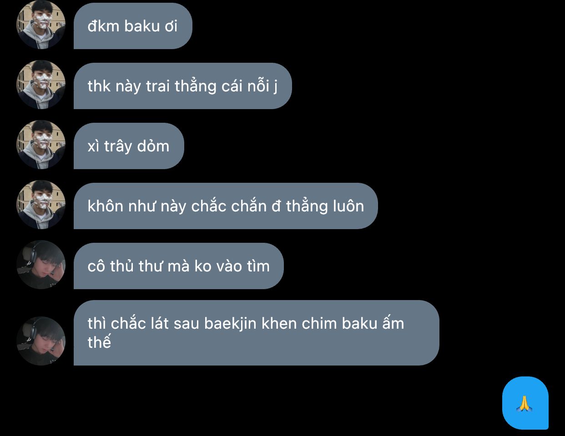Click the word "luôn" in the fourth message
565x436 pixels.
(x=348, y=206)
